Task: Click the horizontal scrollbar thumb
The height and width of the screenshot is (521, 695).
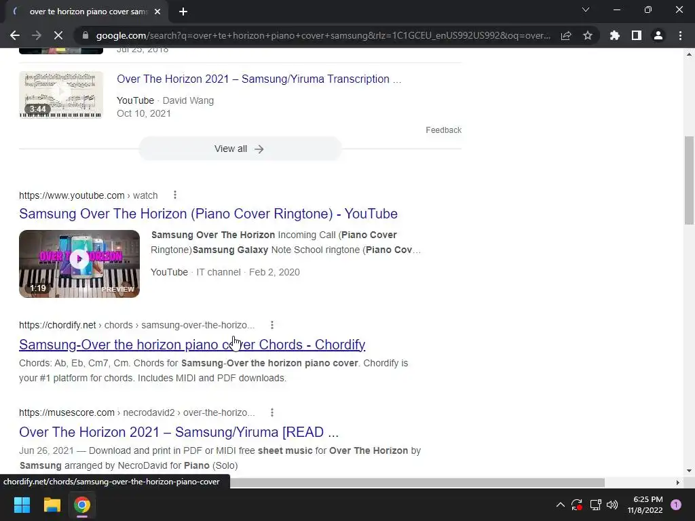Action: pos(417,482)
